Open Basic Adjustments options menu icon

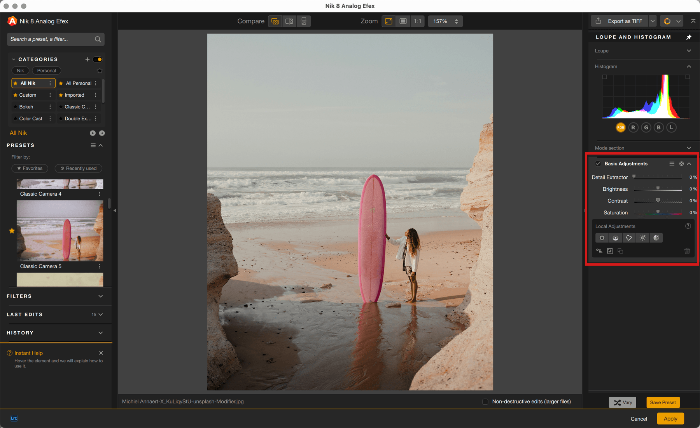[672, 164]
